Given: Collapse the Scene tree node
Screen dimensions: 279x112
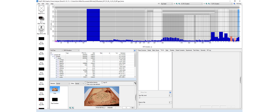Looking at the screenshot, I should tap(55, 58).
